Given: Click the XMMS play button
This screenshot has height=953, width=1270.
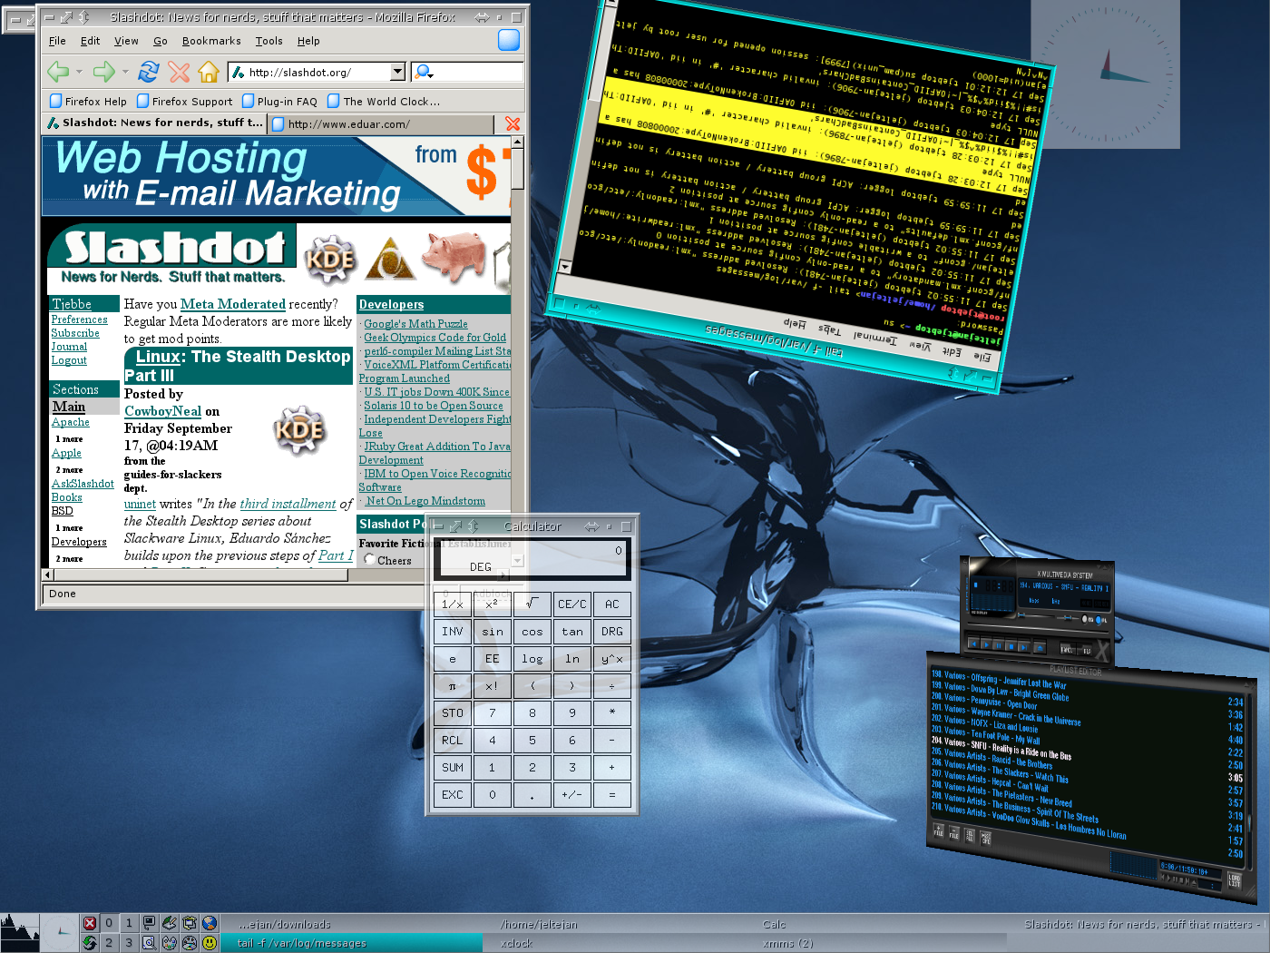Looking at the screenshot, I should 986,644.
